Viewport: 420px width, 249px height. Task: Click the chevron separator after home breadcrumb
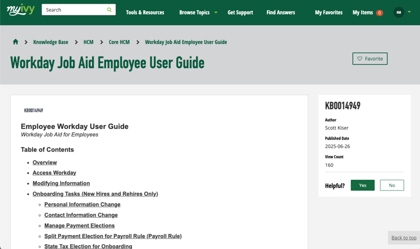pyautogui.click(x=26, y=42)
